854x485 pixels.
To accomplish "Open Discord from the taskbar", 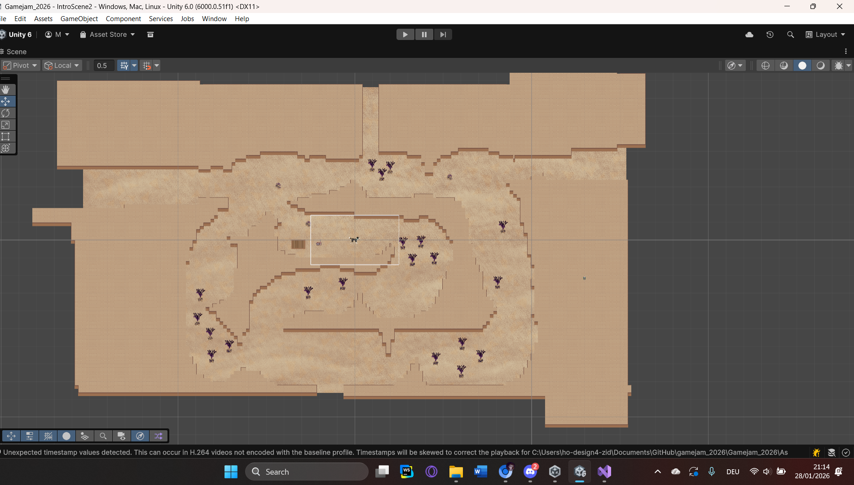I will [530, 472].
